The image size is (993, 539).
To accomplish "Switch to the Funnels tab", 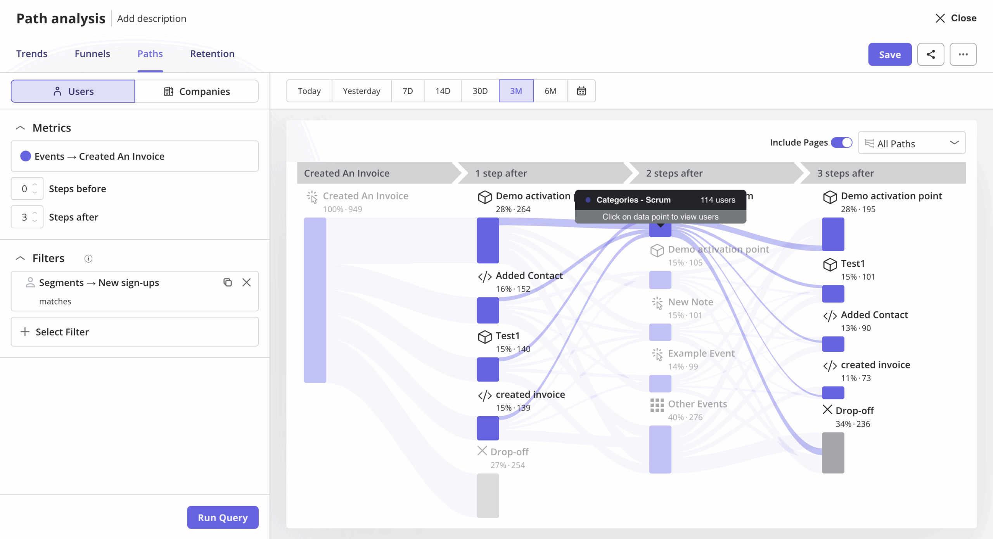I will (92, 54).
